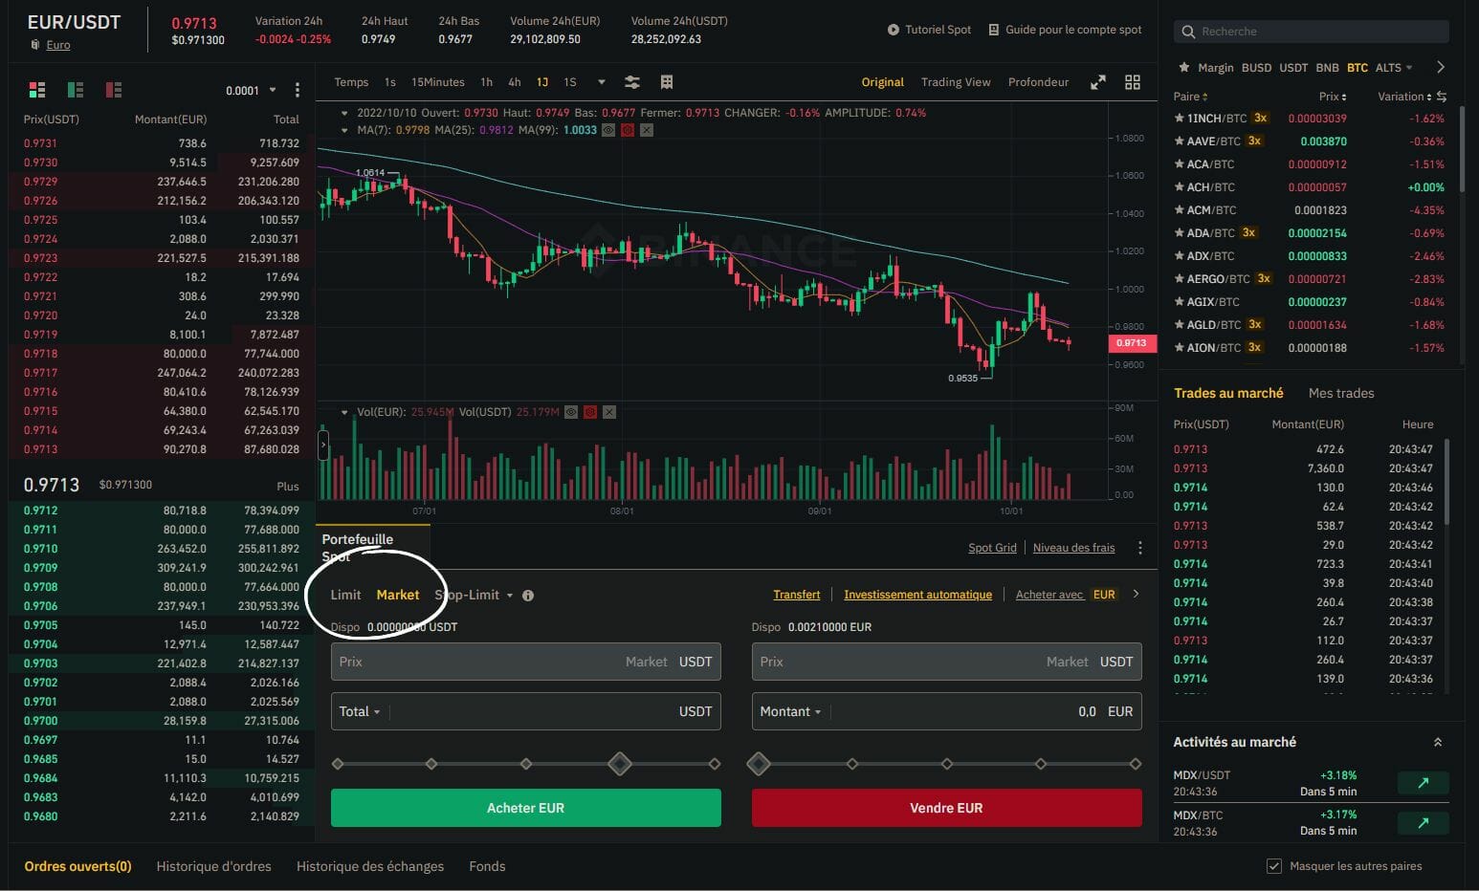The height and width of the screenshot is (891, 1479).
Task: Open the Montant dropdown in sell form
Action: pos(790,711)
